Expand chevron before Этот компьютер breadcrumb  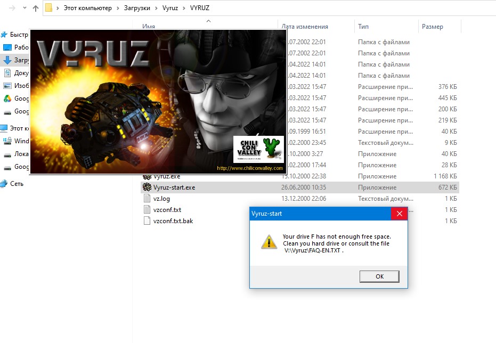[x=58, y=8]
